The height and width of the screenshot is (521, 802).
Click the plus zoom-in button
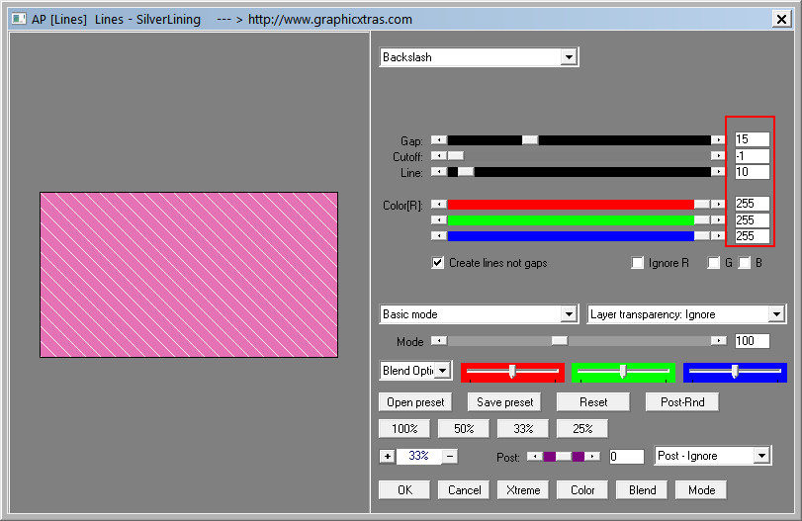(387, 456)
